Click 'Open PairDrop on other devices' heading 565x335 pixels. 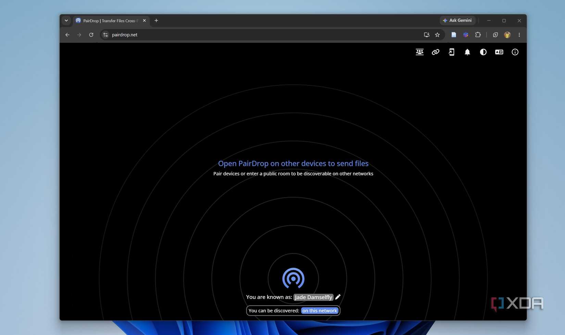293,164
